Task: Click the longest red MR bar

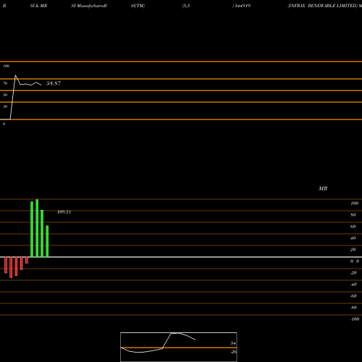Action: (11, 267)
